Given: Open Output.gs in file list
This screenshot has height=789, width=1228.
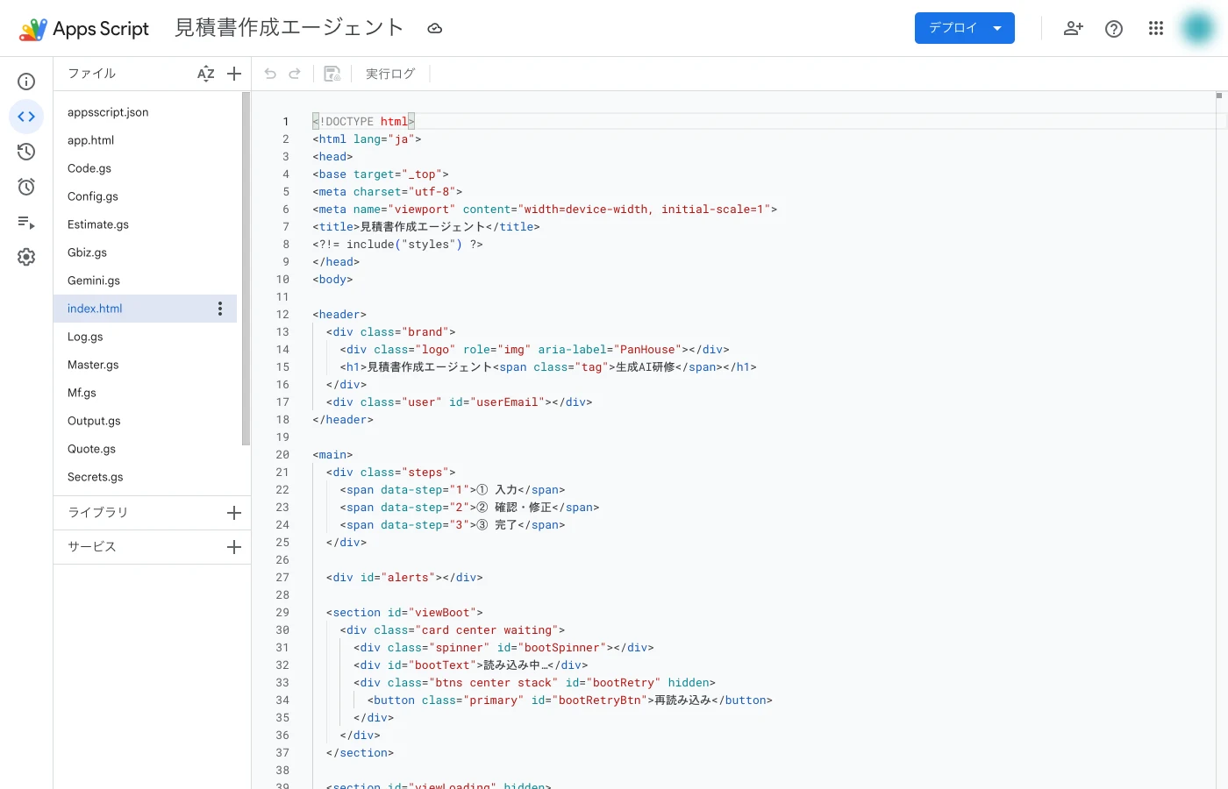Looking at the screenshot, I should point(146,421).
